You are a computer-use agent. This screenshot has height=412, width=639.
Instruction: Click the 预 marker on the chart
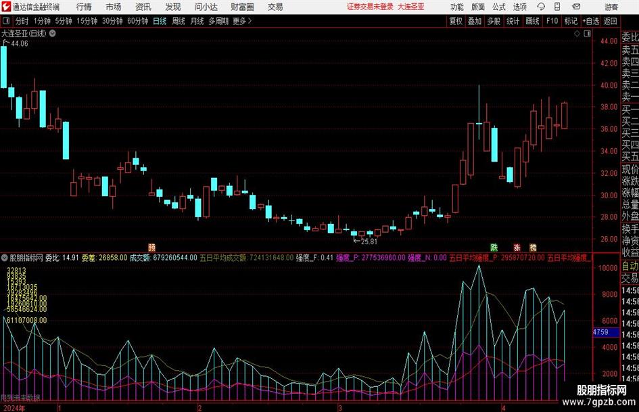pos(151,247)
